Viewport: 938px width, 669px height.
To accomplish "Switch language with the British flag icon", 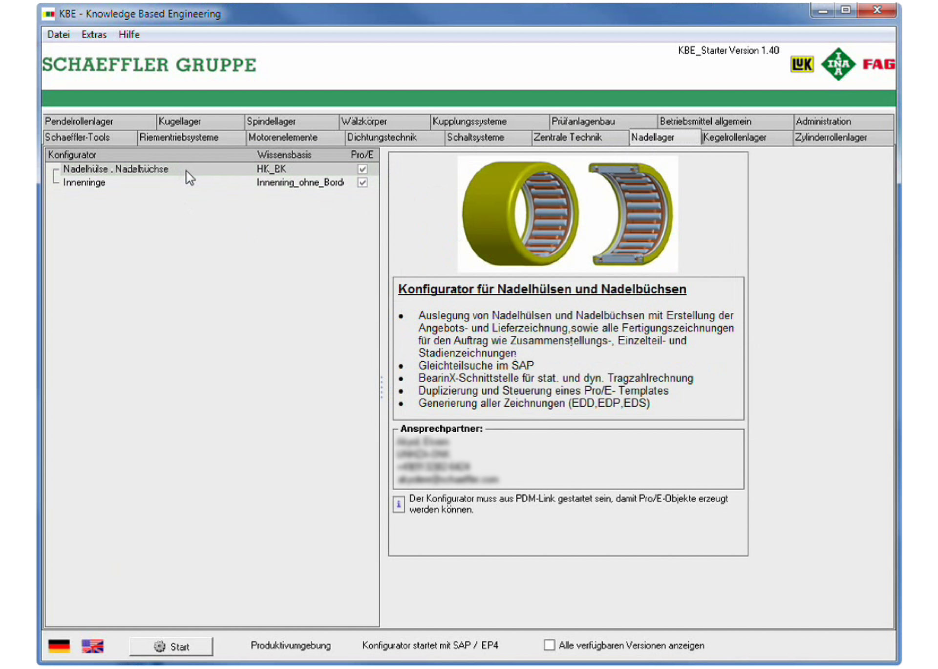I will 92,646.
